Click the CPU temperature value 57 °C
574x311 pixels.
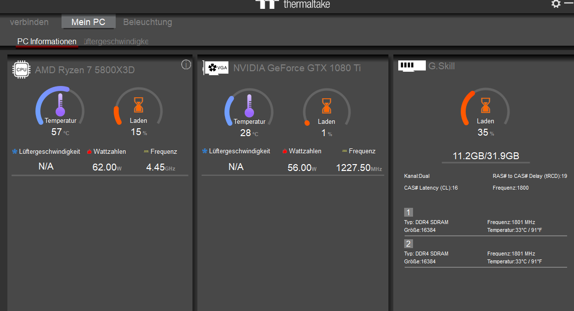pyautogui.click(x=60, y=132)
